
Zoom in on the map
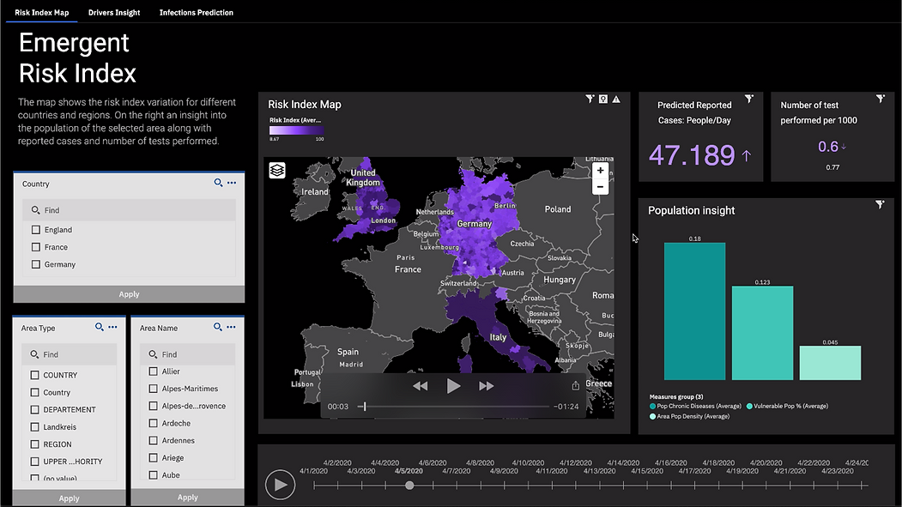point(600,170)
